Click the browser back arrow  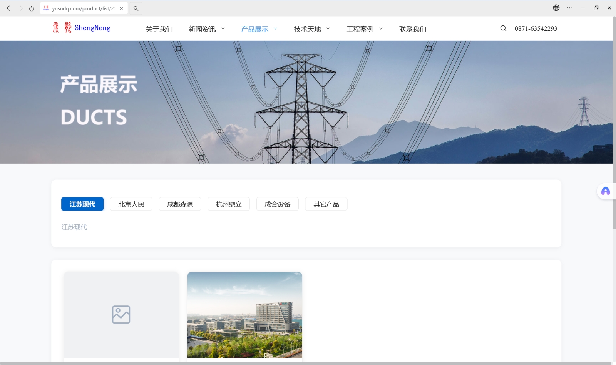click(8, 8)
